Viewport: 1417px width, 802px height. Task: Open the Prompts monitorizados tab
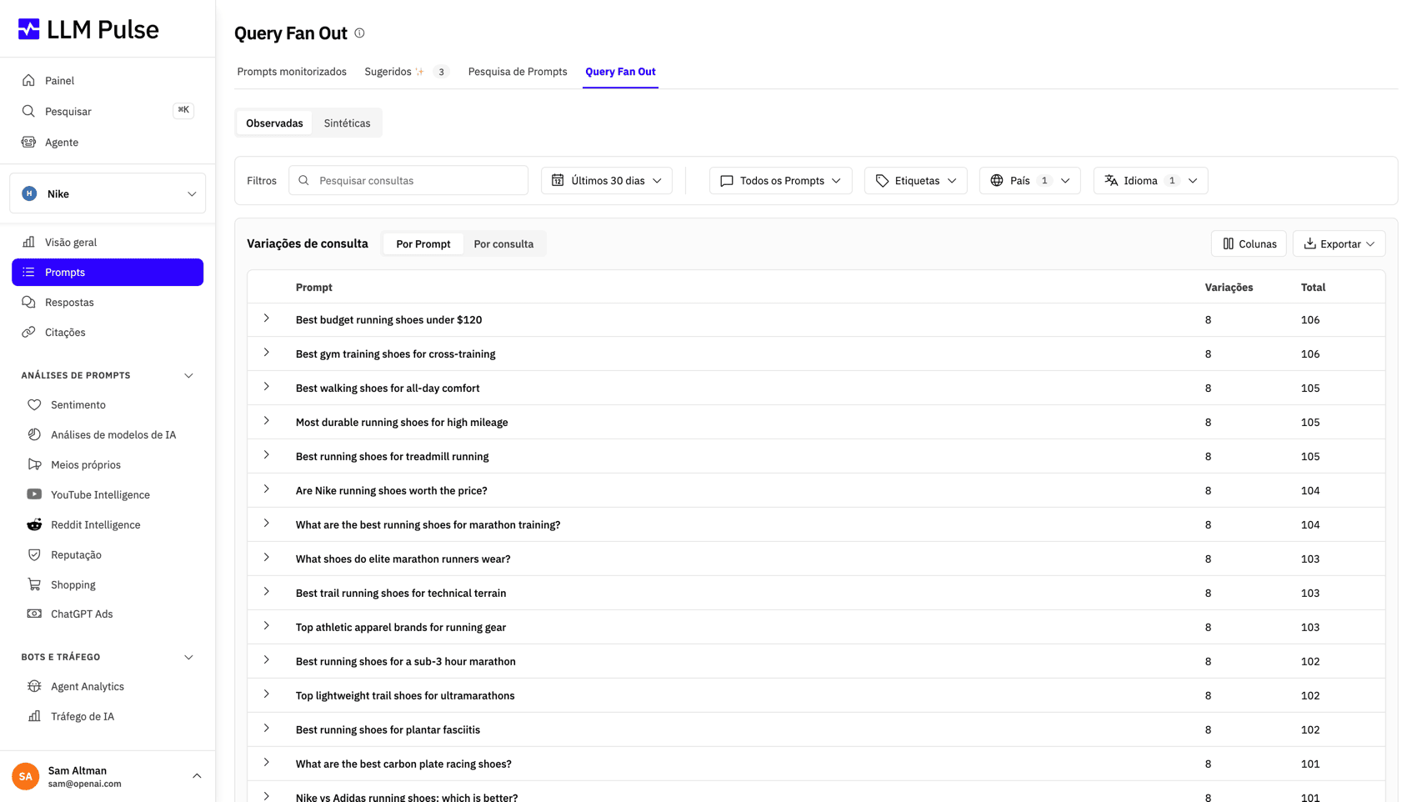(292, 72)
